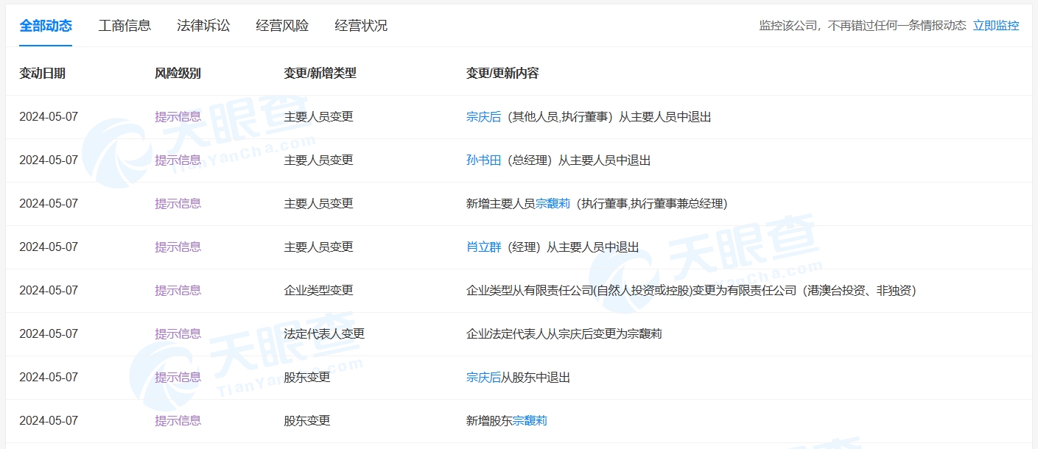This screenshot has width=1038, height=449.
Task: Open the 肖立群 person link
Action: 483,247
